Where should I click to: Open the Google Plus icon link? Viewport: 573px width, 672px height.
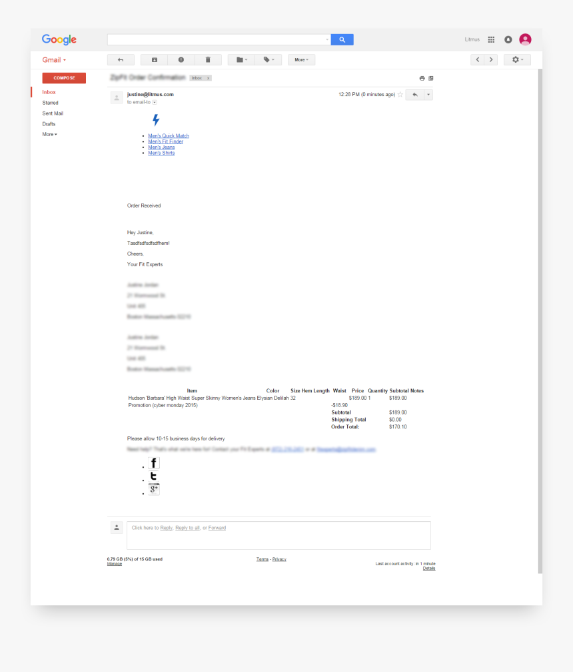coord(154,489)
